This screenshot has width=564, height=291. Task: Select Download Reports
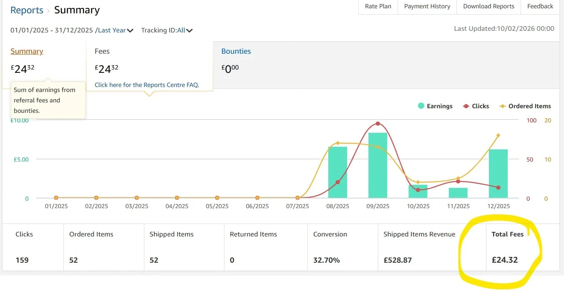click(x=488, y=6)
